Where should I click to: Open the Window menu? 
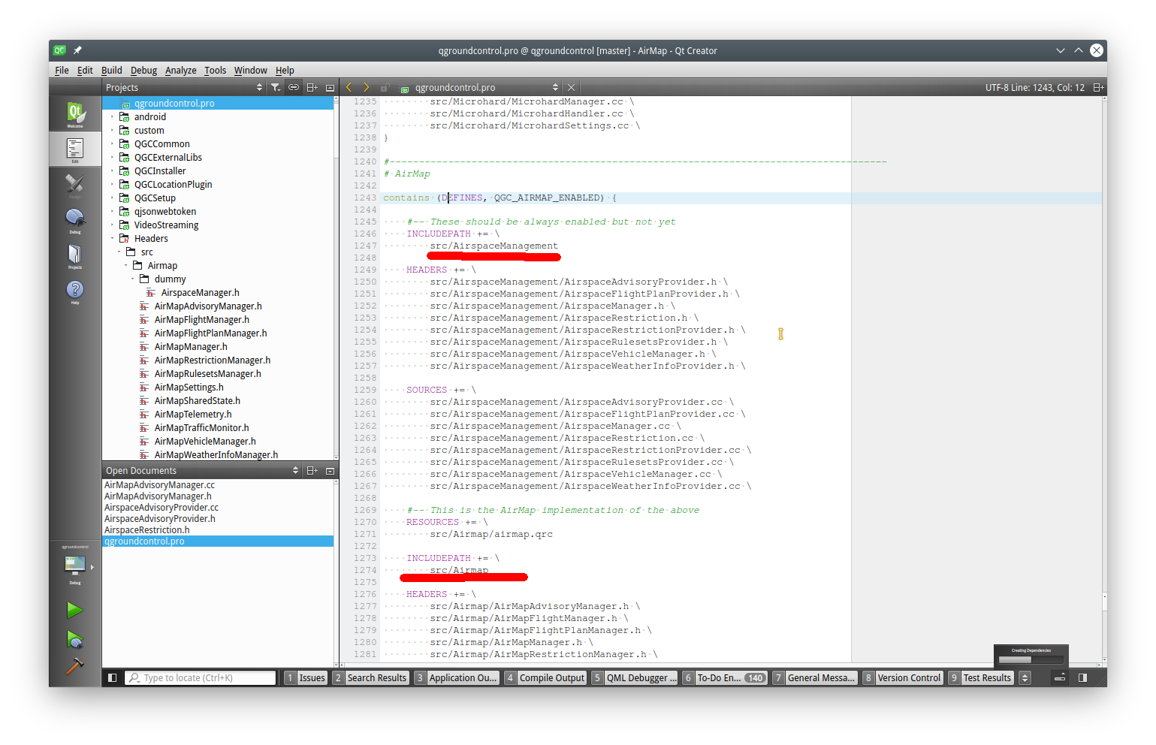(x=250, y=71)
